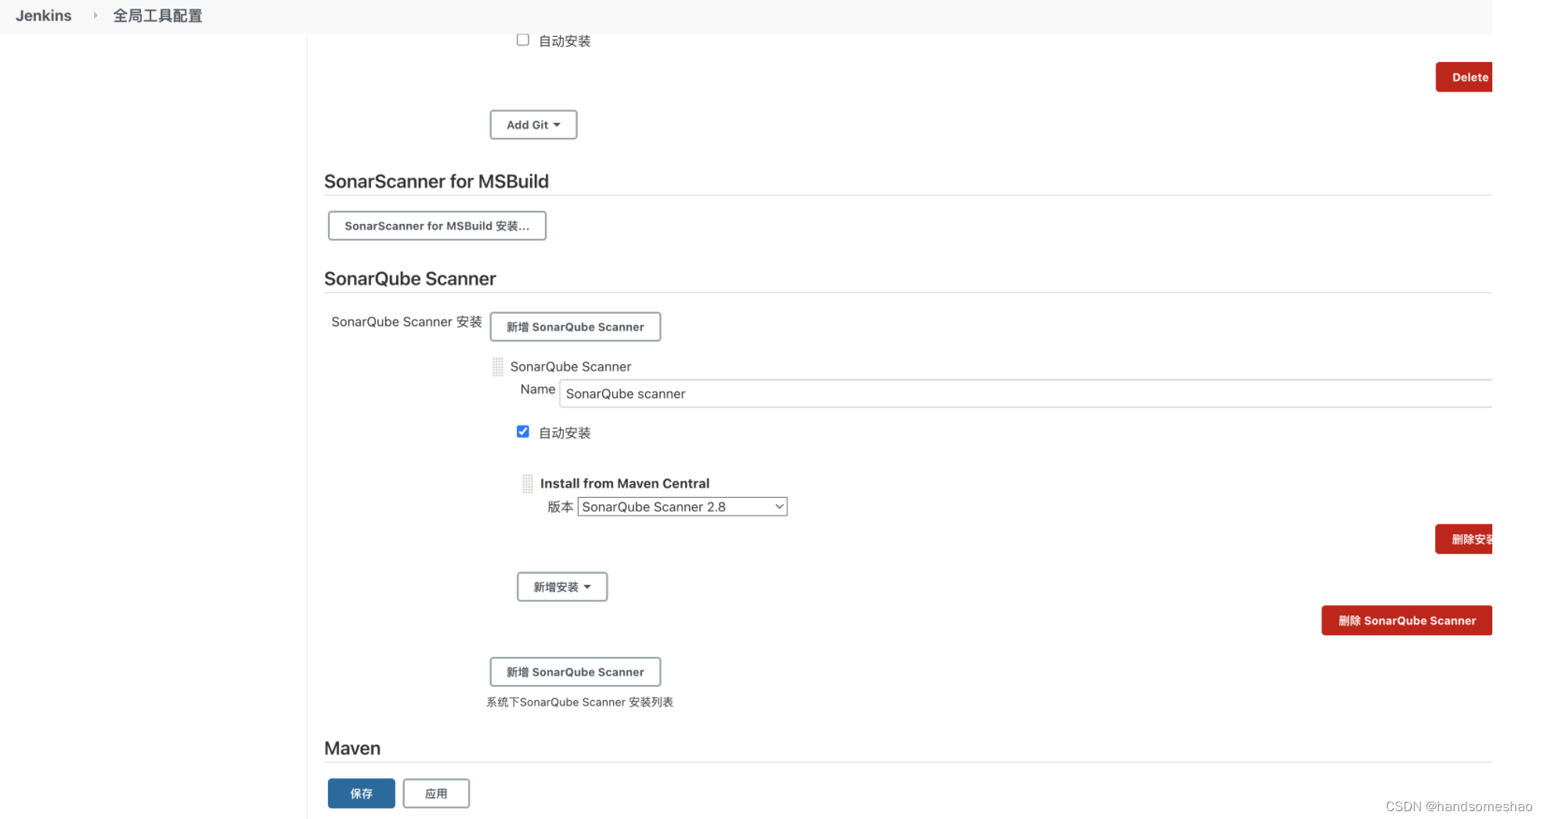This screenshot has width=1544, height=819.
Task: Enable 自动安装 checkbox under Git section
Action: click(523, 40)
